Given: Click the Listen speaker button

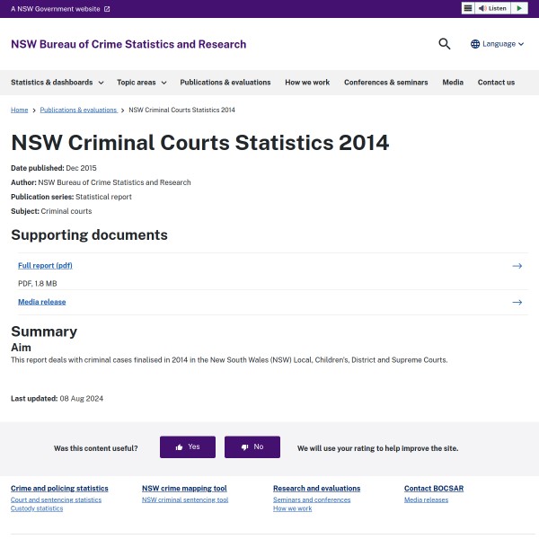Looking at the screenshot, I should [x=492, y=8].
